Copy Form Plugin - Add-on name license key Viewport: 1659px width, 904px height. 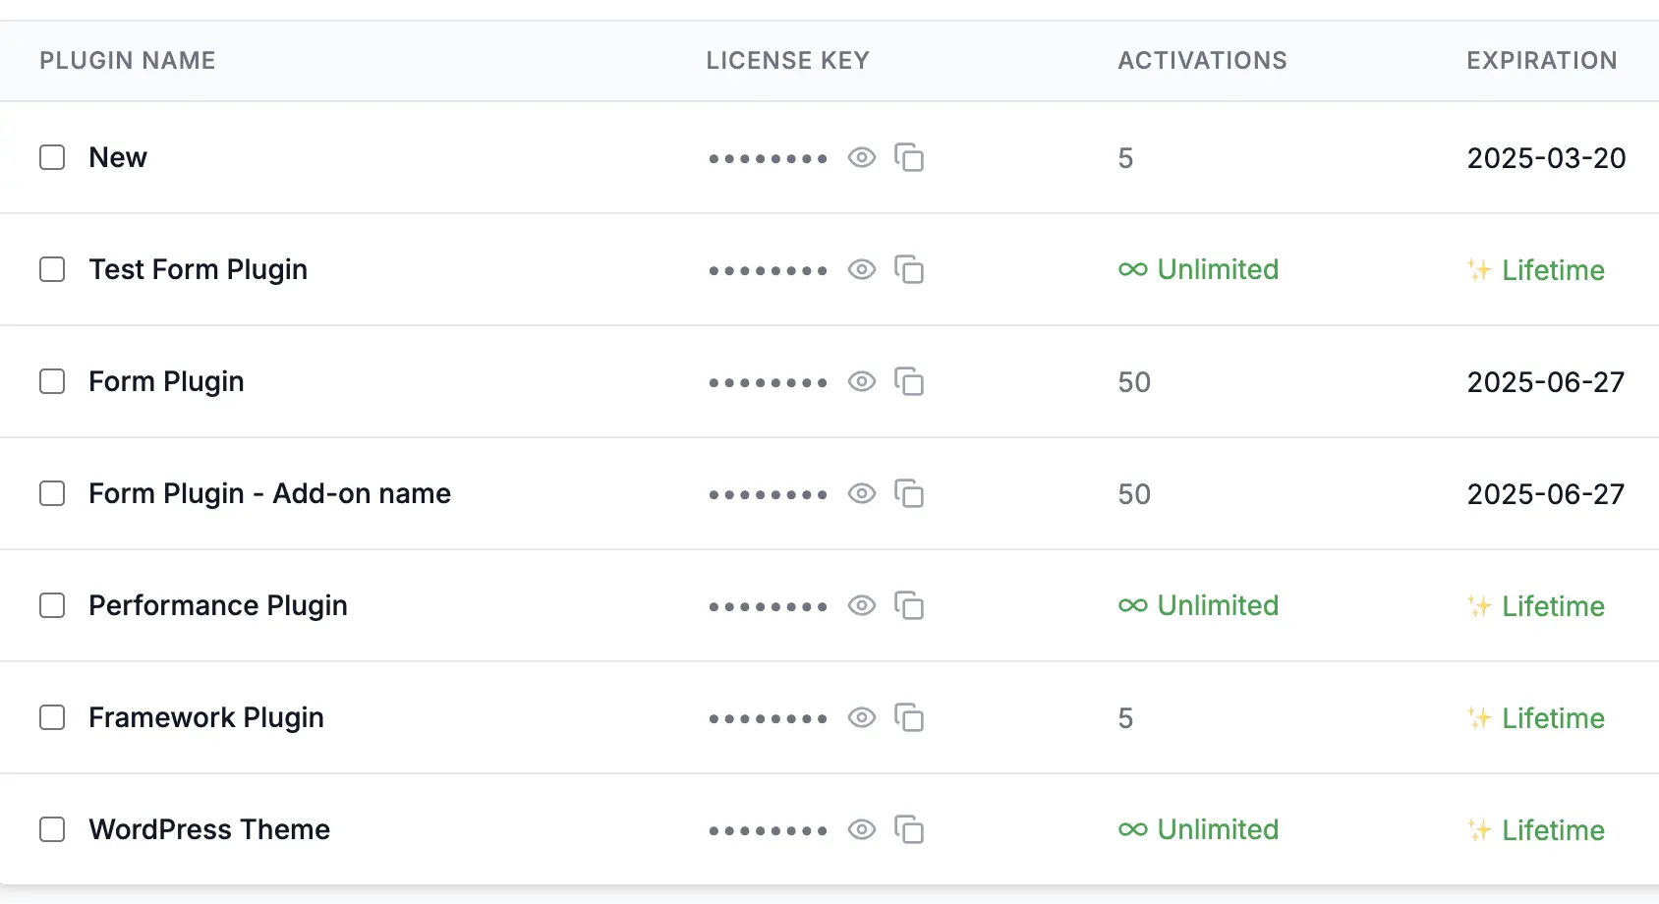909,493
